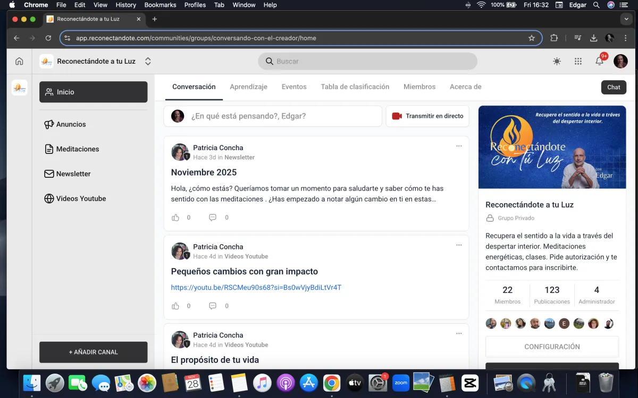Click the Buscar search field

click(x=367, y=62)
